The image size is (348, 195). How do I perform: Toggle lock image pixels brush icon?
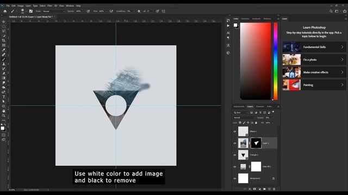point(244,123)
